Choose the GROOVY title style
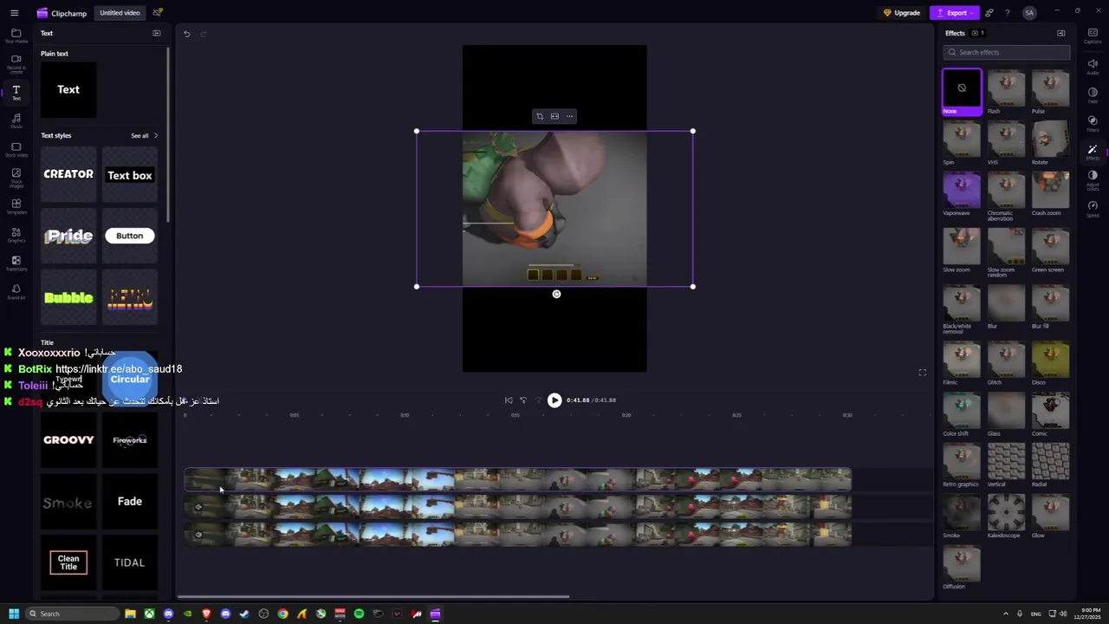This screenshot has width=1109, height=624. [68, 440]
